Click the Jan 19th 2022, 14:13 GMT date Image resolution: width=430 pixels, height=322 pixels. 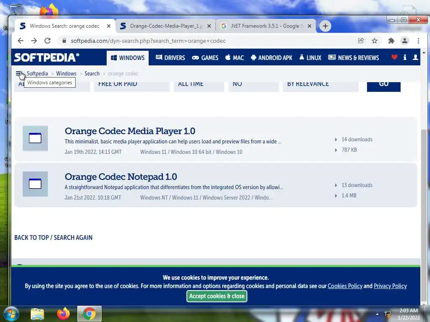click(x=93, y=152)
